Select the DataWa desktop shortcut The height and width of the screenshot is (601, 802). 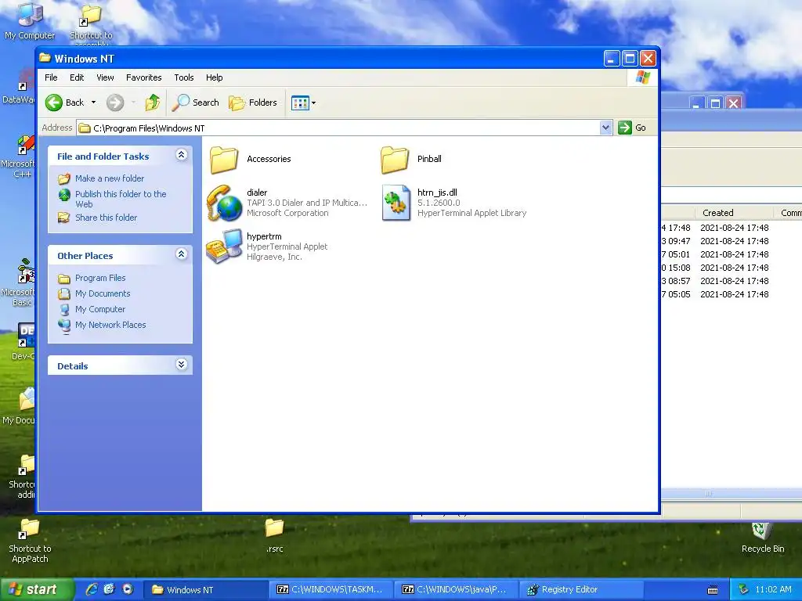pos(20,88)
